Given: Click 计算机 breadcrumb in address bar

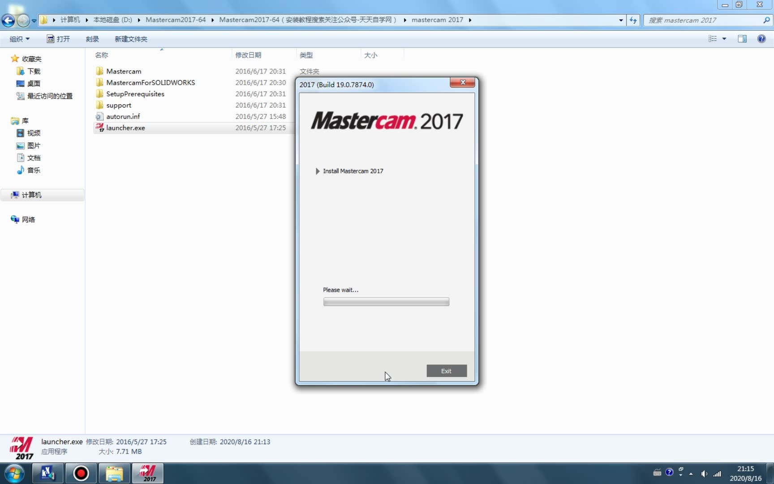Looking at the screenshot, I should click(70, 20).
